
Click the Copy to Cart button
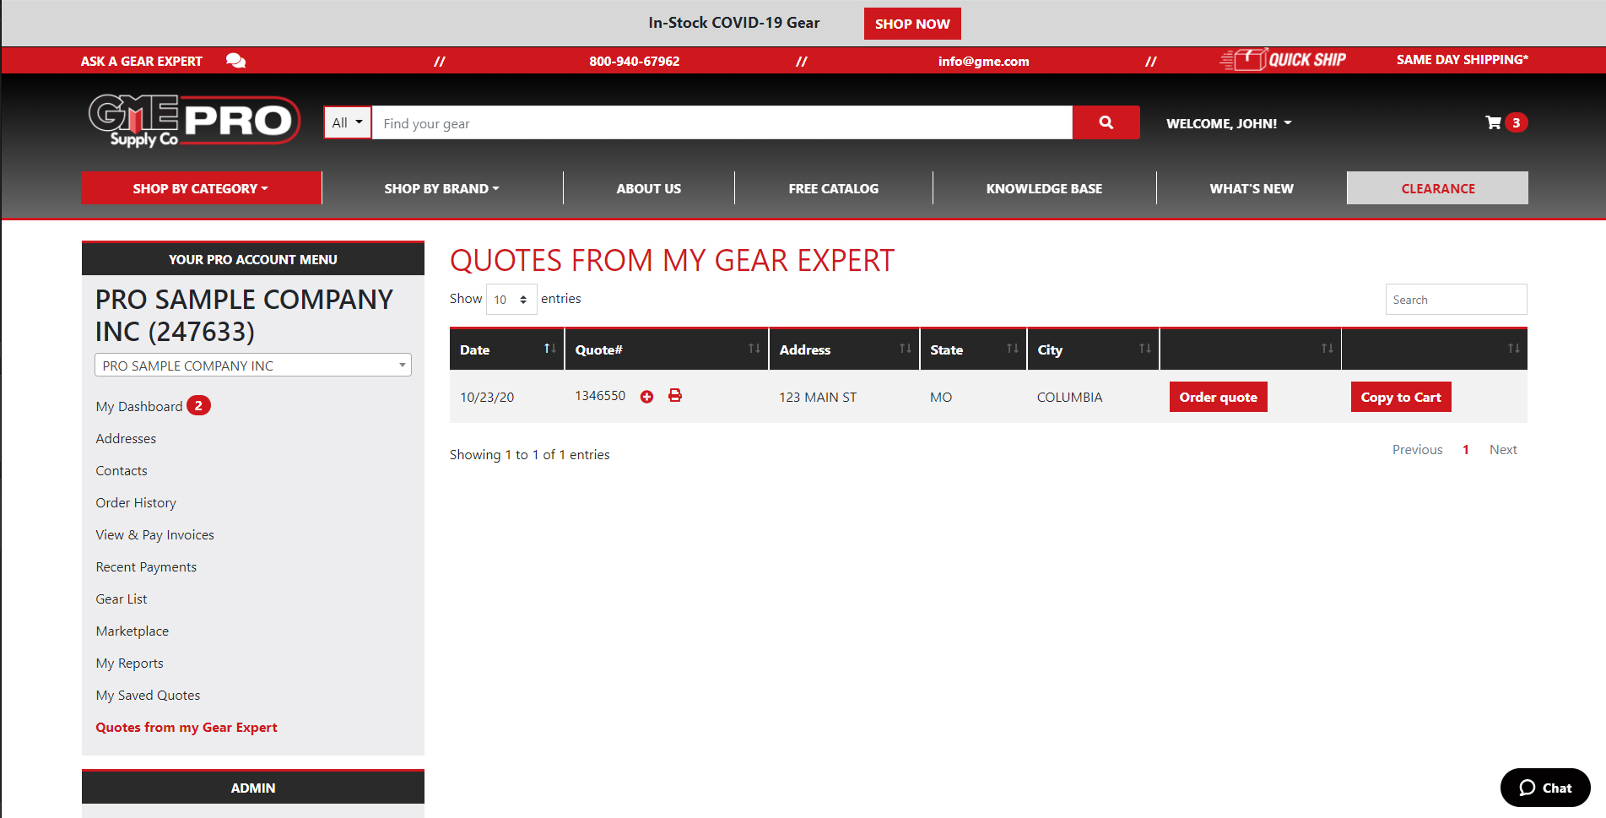click(1400, 397)
